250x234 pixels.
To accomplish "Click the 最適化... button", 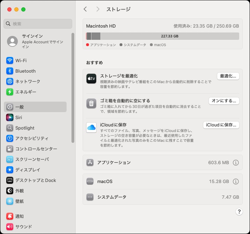I will click(228, 76).
